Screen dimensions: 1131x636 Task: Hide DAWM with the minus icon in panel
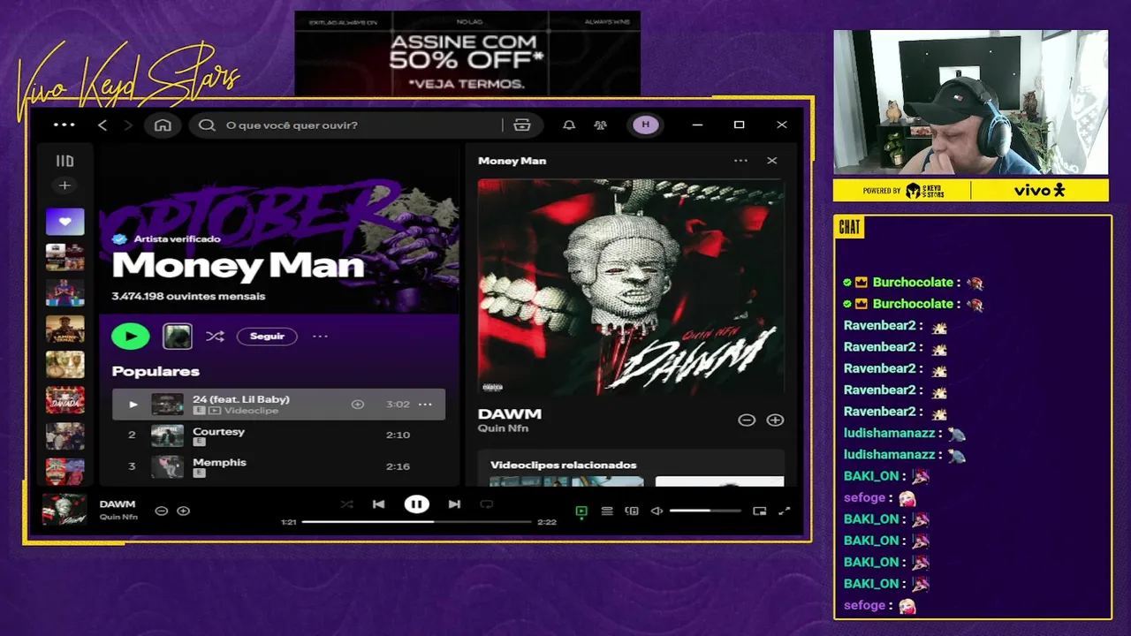747,420
